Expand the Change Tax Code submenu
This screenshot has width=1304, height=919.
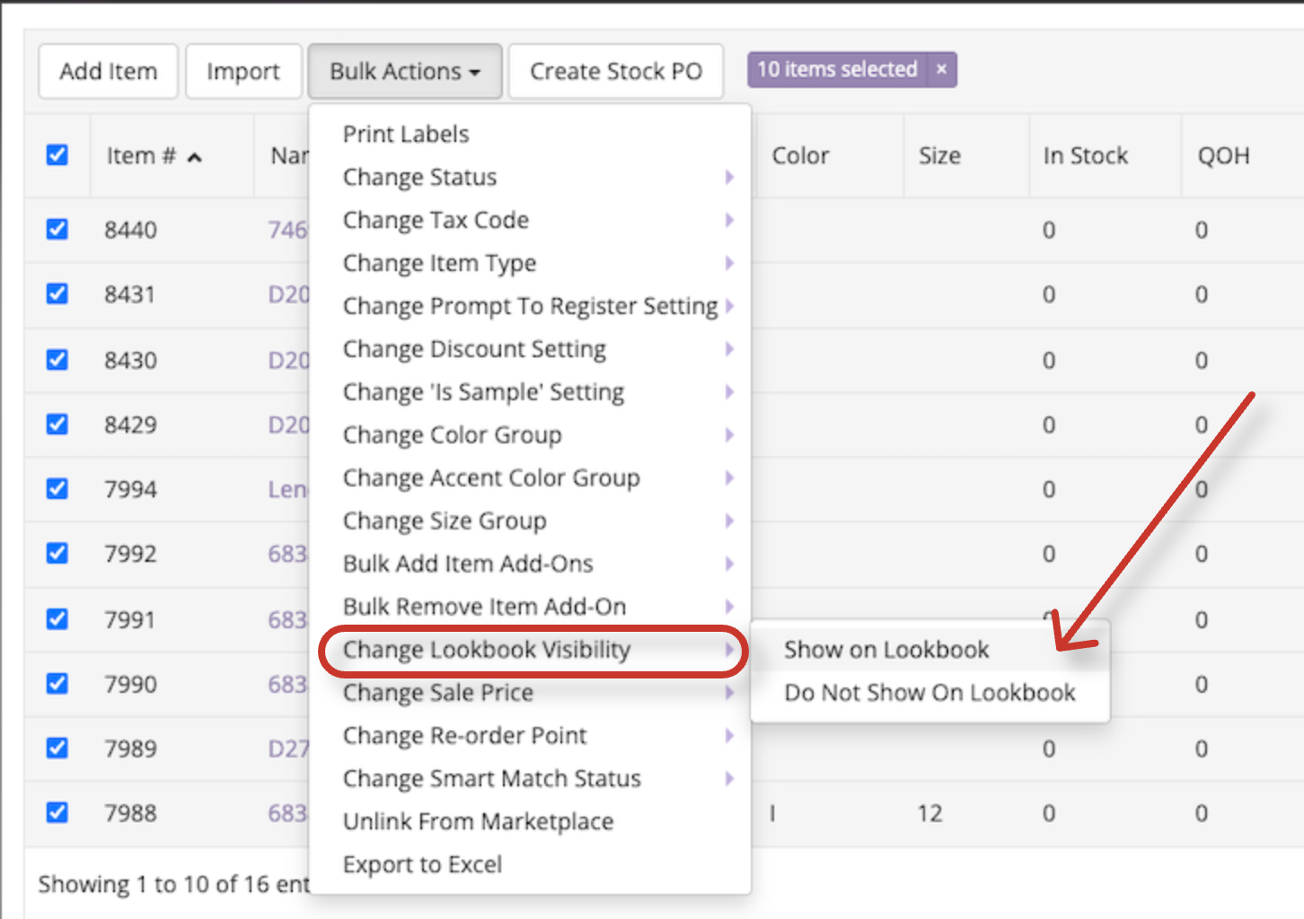(x=436, y=220)
